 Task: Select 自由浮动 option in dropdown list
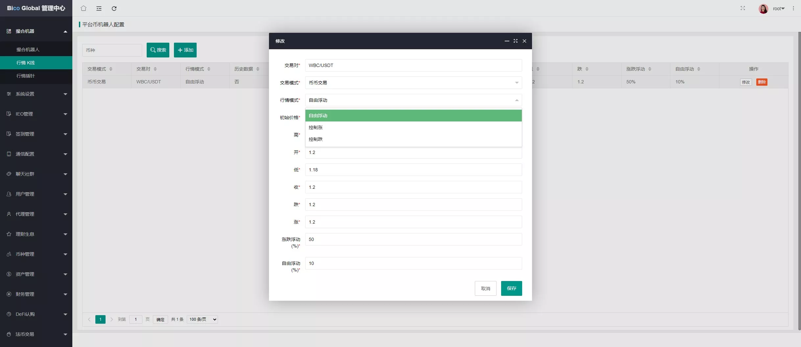point(413,116)
